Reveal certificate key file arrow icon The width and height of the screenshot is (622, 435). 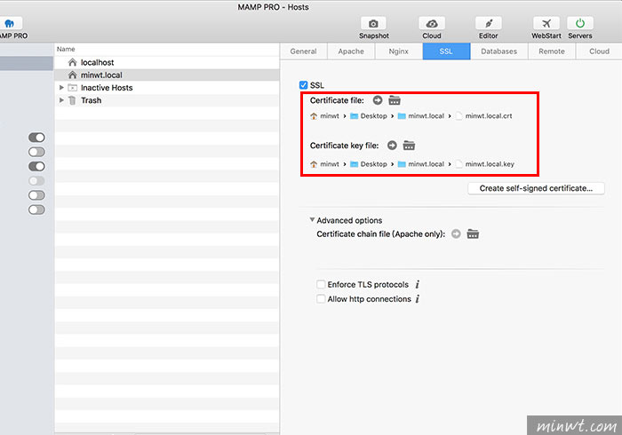tap(392, 146)
